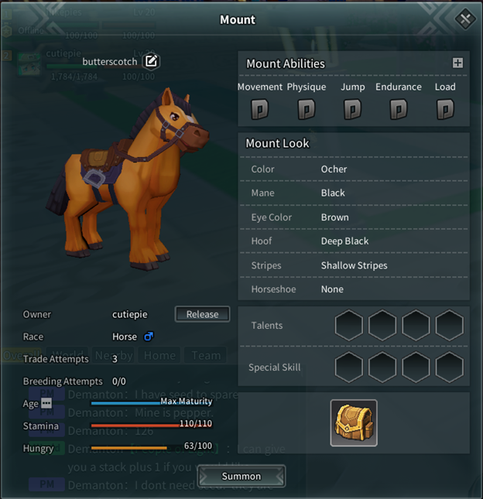Click the Load ability grade badge
This screenshot has width=483, height=499.
[x=445, y=109]
